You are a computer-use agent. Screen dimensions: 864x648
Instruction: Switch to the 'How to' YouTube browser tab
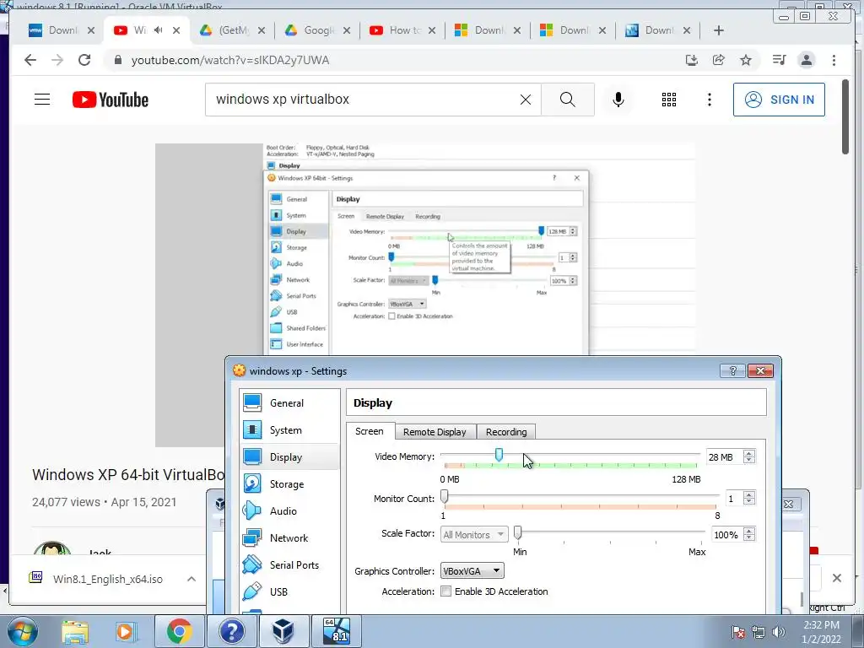pyautogui.click(x=402, y=30)
